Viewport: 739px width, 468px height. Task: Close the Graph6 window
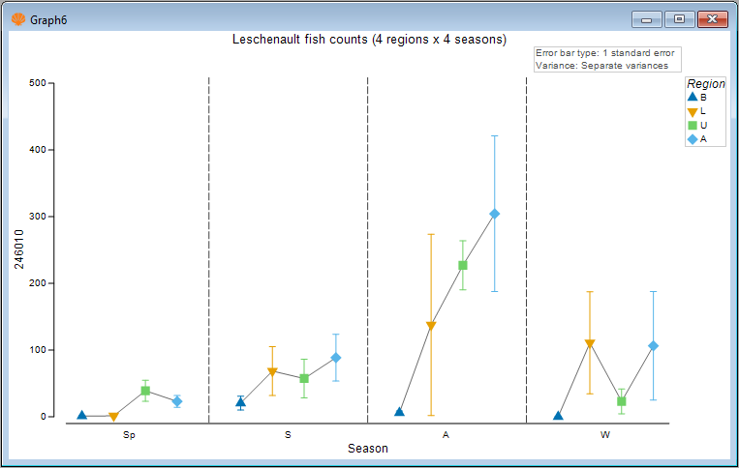(712, 19)
